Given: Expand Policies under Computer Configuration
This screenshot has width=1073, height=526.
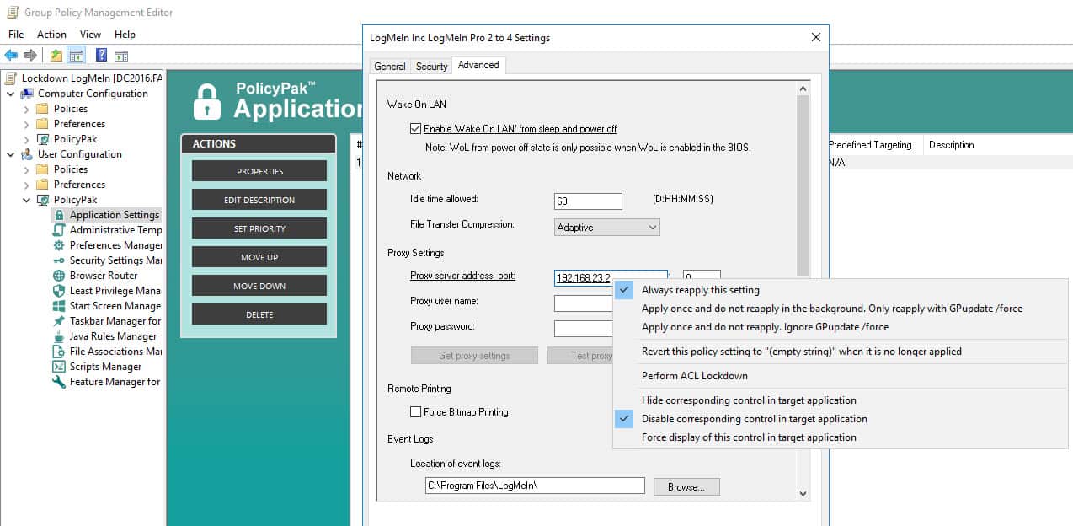Looking at the screenshot, I should point(26,109).
